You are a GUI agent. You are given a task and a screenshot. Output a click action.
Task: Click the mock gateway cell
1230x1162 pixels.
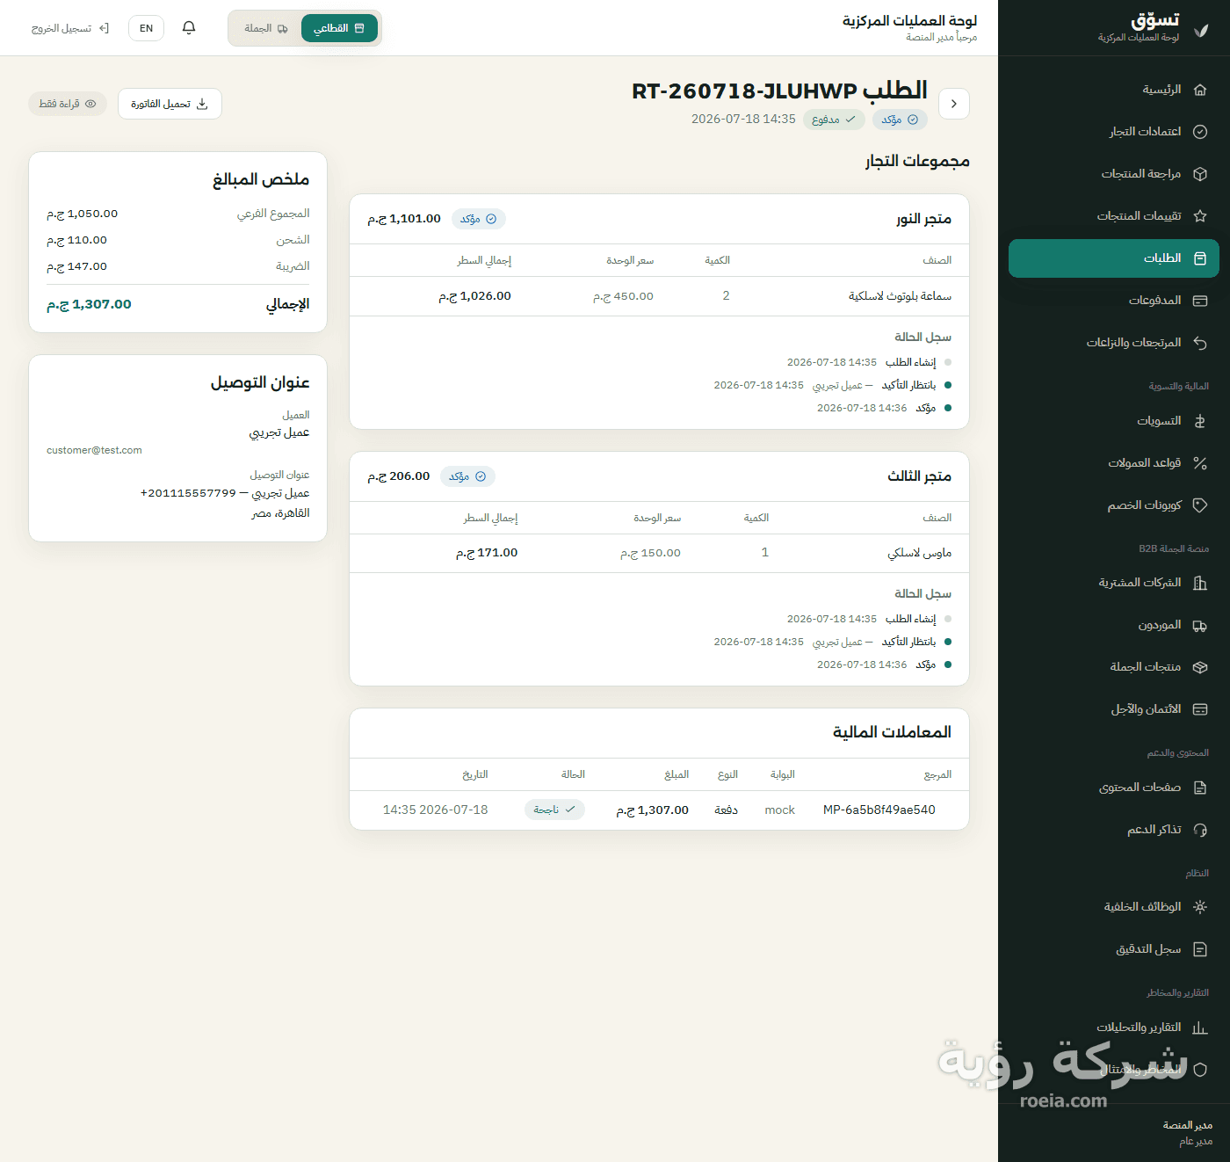point(779,810)
